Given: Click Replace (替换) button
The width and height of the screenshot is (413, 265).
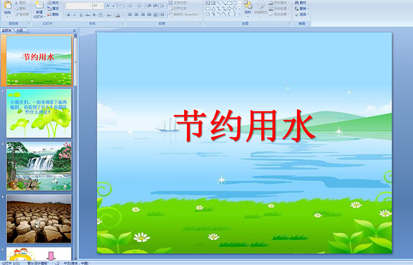Looking at the screenshot, I should point(301,8).
